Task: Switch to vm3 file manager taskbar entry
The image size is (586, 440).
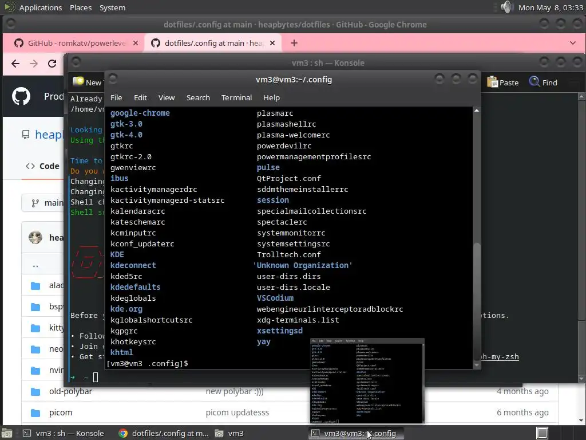Action: click(x=229, y=433)
